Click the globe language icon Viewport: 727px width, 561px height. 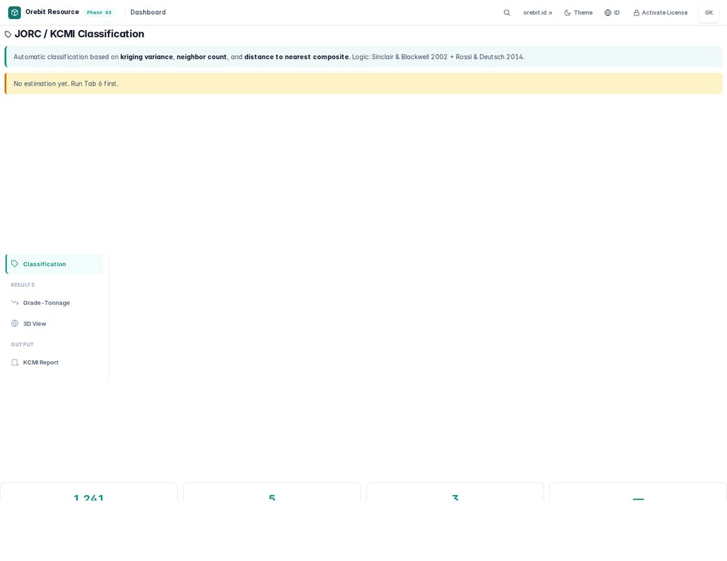tap(607, 13)
